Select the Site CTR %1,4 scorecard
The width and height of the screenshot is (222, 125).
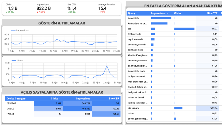[72, 8]
